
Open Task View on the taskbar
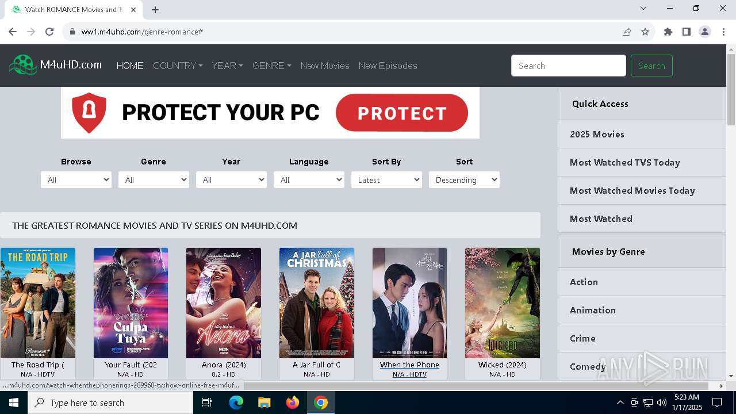[207, 402]
